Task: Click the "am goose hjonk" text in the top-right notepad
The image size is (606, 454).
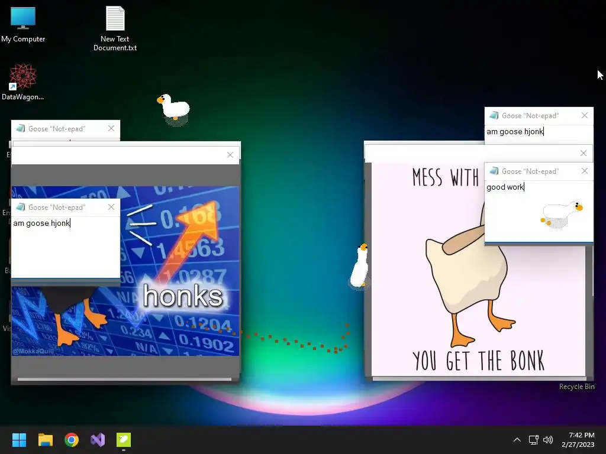Action: point(515,132)
